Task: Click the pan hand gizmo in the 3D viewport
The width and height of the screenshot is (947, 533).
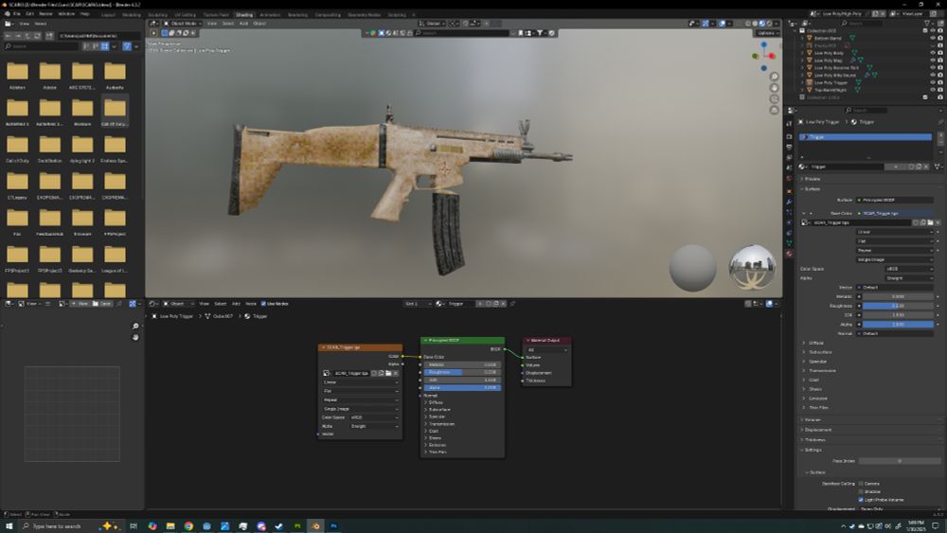Action: 775,88
